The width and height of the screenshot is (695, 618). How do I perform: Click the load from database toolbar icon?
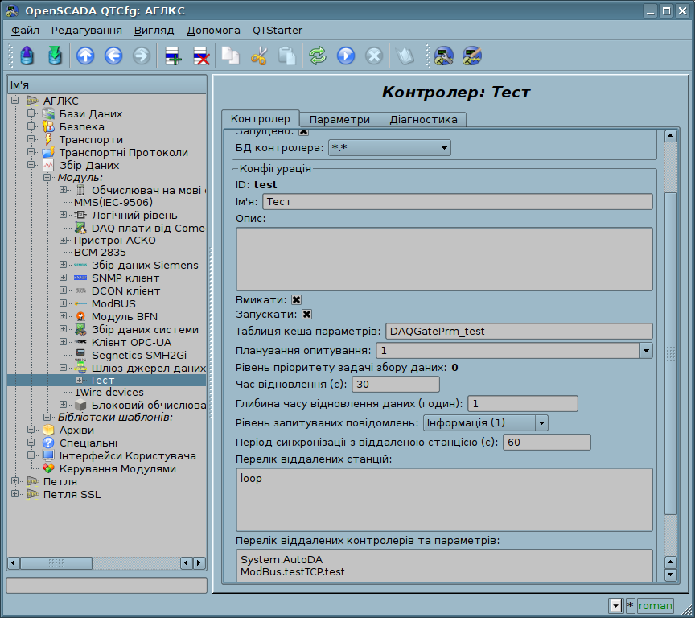28,56
